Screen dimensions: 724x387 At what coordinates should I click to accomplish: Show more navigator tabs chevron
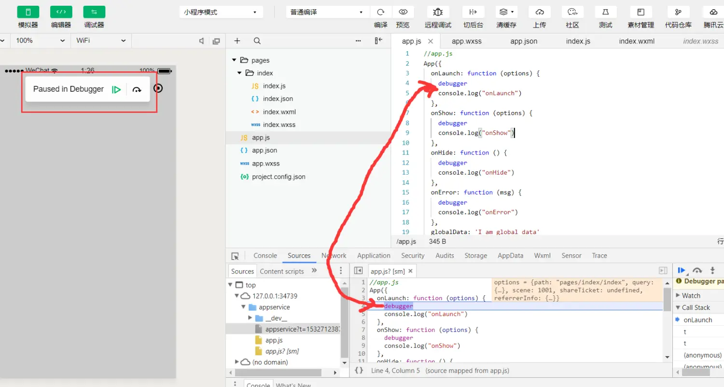tap(314, 271)
